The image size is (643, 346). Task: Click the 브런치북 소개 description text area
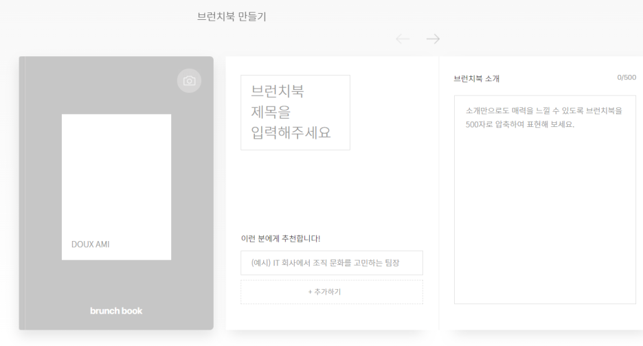(545, 200)
